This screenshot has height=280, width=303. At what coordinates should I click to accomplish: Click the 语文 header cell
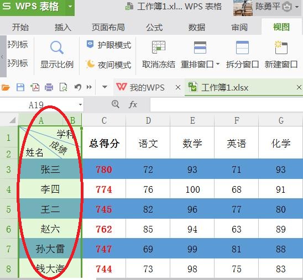click(x=148, y=143)
